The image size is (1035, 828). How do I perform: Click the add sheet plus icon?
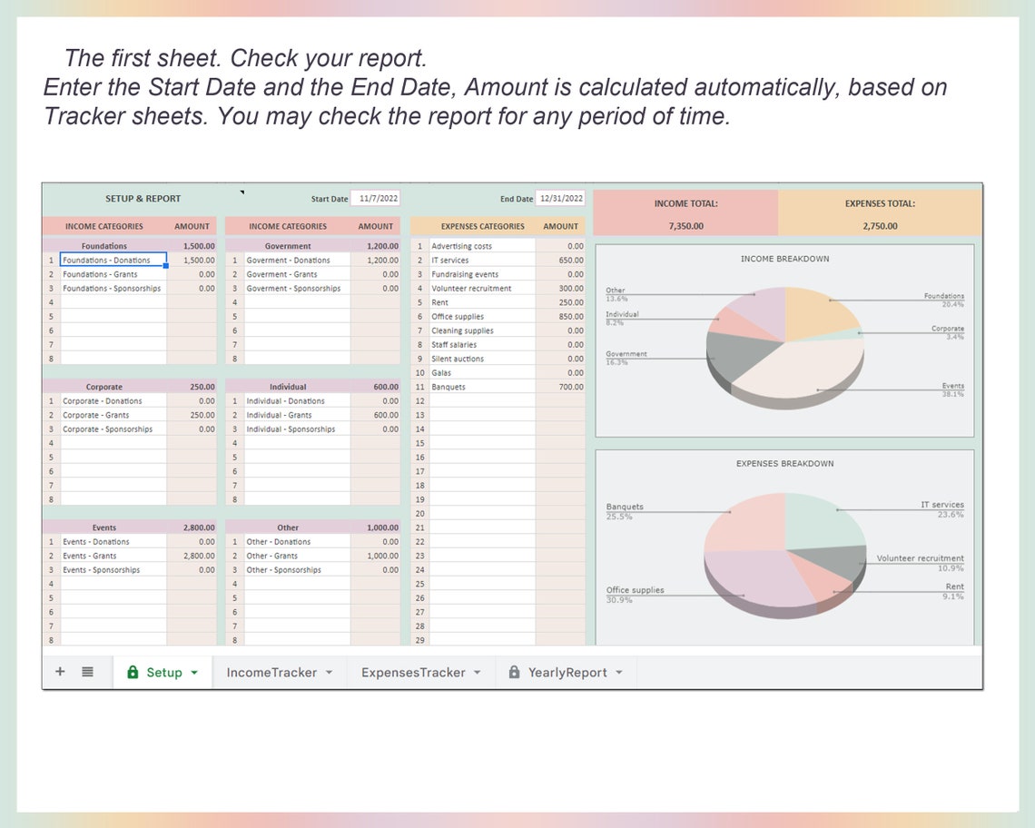coord(60,672)
